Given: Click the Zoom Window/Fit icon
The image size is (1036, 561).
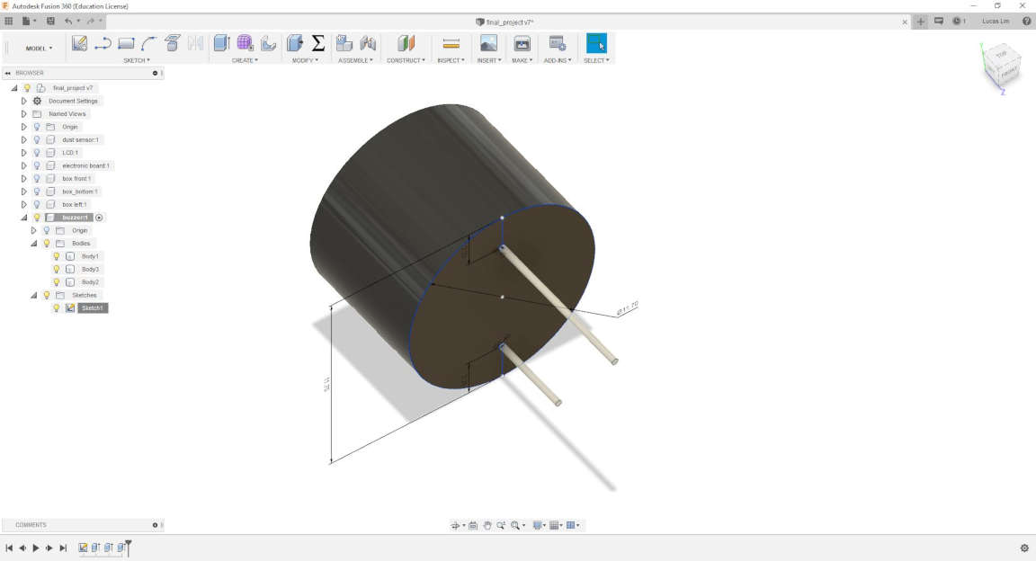Looking at the screenshot, I should tap(514, 525).
